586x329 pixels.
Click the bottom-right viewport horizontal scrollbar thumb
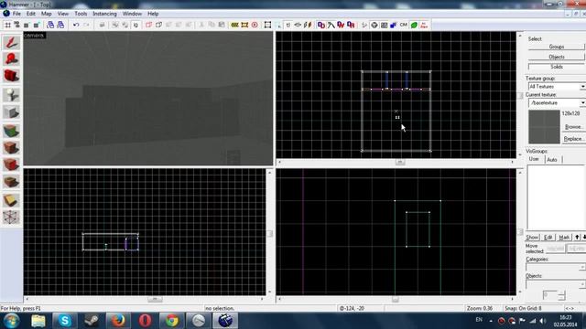pos(395,299)
